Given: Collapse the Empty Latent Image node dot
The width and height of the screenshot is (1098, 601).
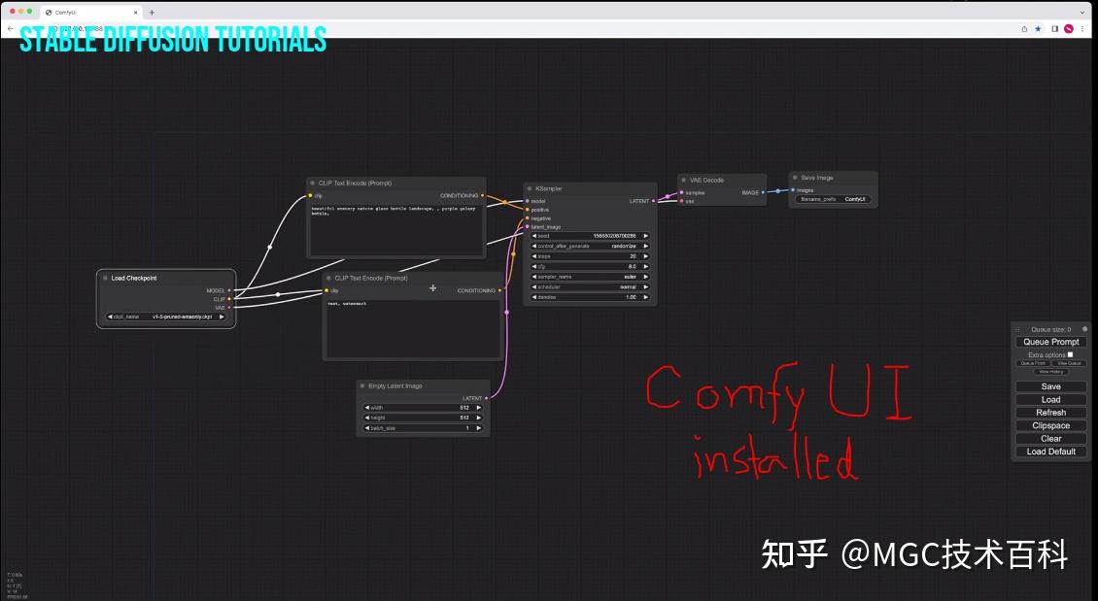Looking at the screenshot, I should pyautogui.click(x=360, y=385).
